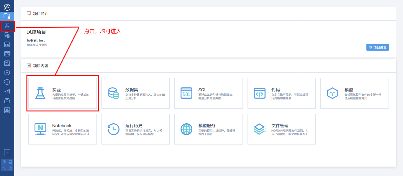Open the Notebook card title

click(x=62, y=126)
